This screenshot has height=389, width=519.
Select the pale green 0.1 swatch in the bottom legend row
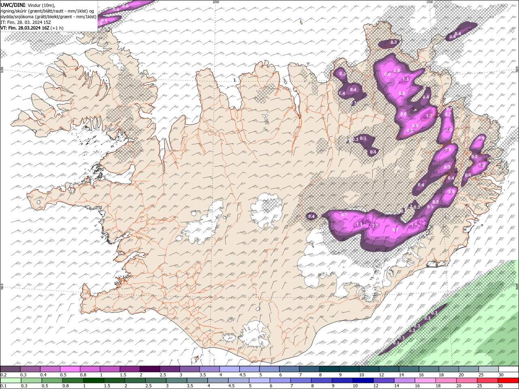click(10, 380)
